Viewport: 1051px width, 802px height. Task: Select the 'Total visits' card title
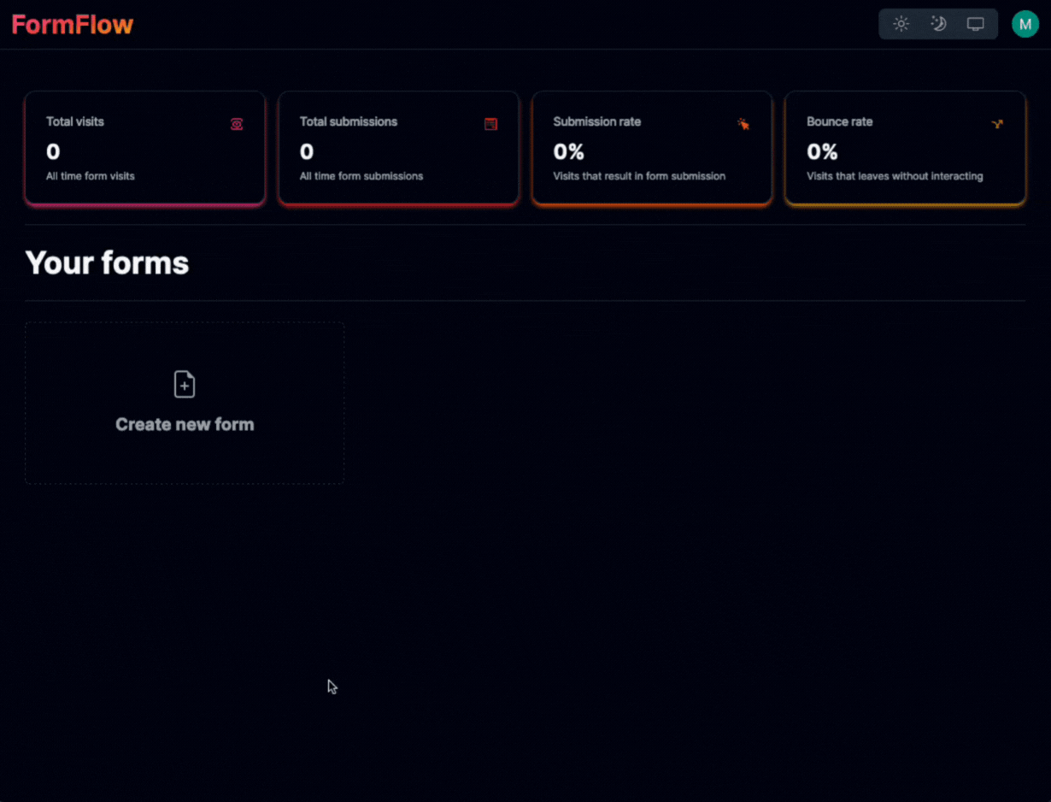[75, 121]
